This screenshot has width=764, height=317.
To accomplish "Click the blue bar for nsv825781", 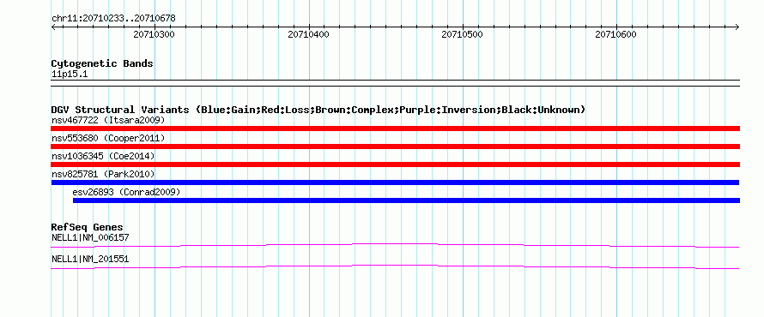I will point(395,182).
